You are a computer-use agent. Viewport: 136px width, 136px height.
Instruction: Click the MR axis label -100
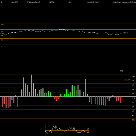(x=133, y=120)
